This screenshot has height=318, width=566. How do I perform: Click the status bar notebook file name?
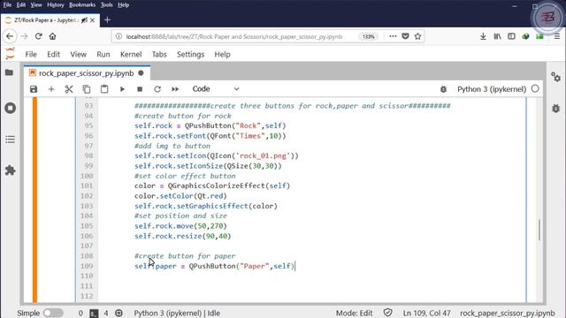tap(507, 313)
